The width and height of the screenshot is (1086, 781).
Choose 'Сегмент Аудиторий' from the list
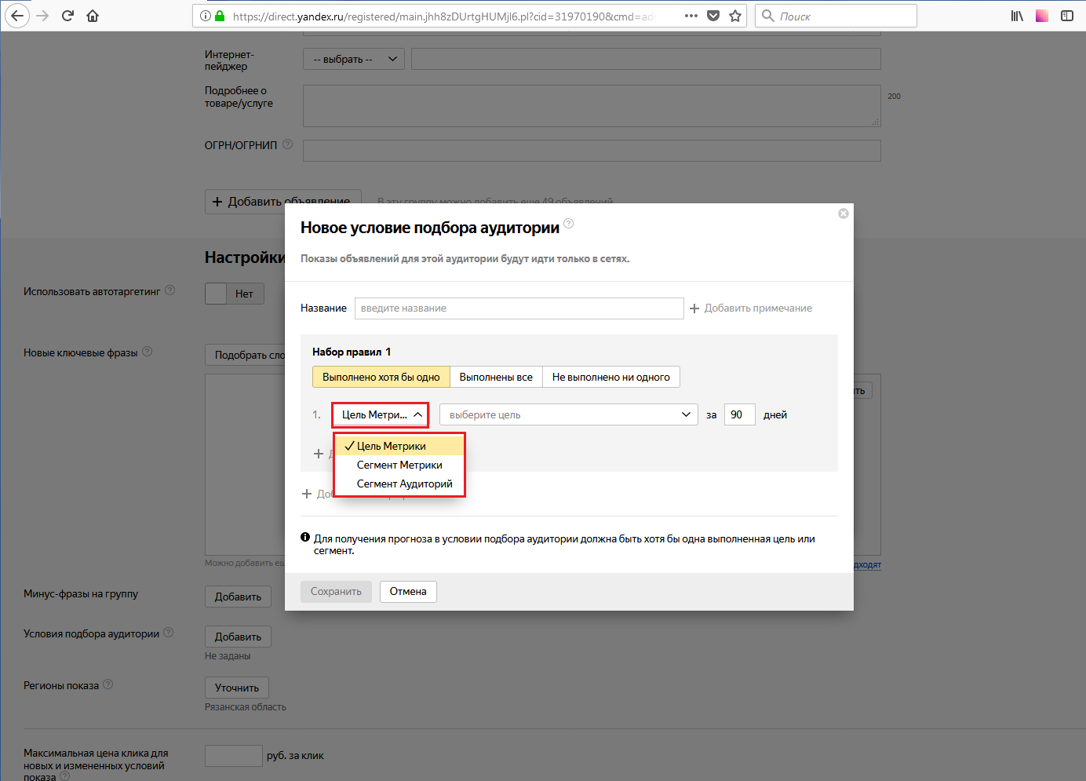(x=399, y=484)
